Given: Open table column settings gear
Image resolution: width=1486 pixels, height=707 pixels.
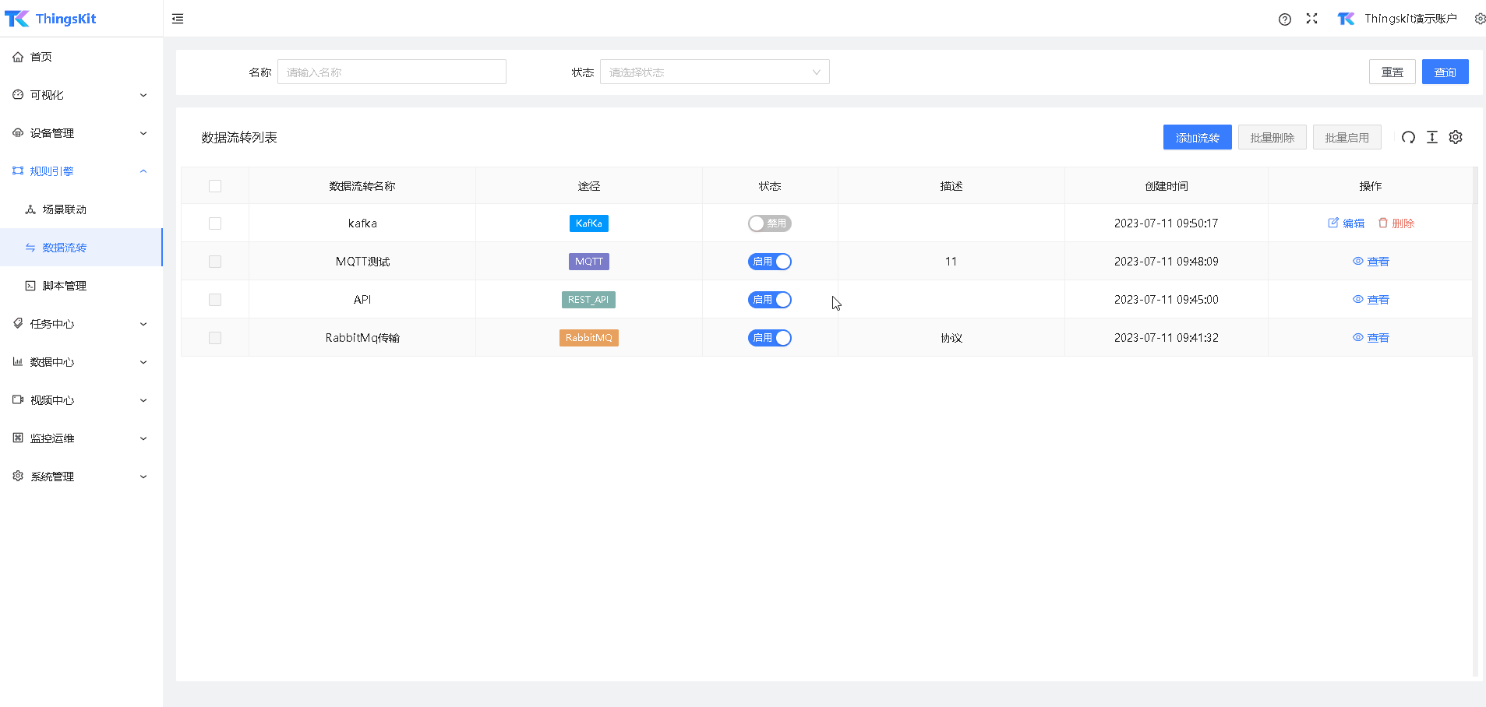Looking at the screenshot, I should click(x=1455, y=138).
